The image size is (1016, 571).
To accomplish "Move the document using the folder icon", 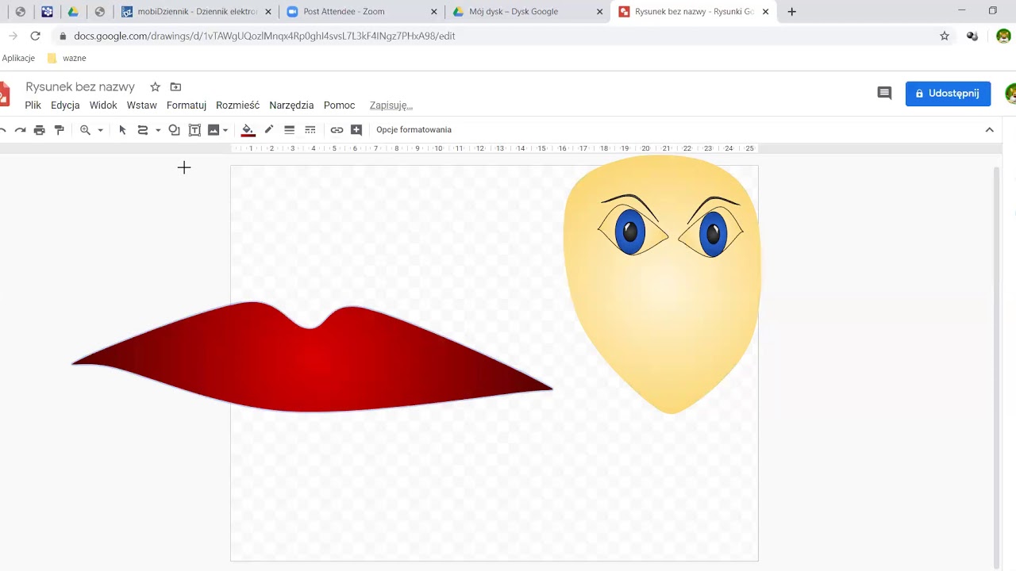I will coord(175,87).
